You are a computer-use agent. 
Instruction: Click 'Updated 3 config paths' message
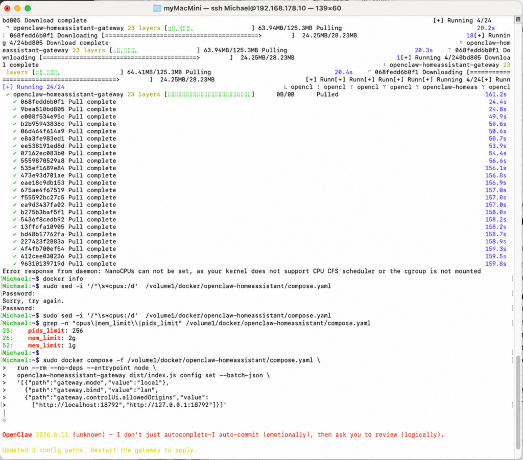[x=100, y=450]
